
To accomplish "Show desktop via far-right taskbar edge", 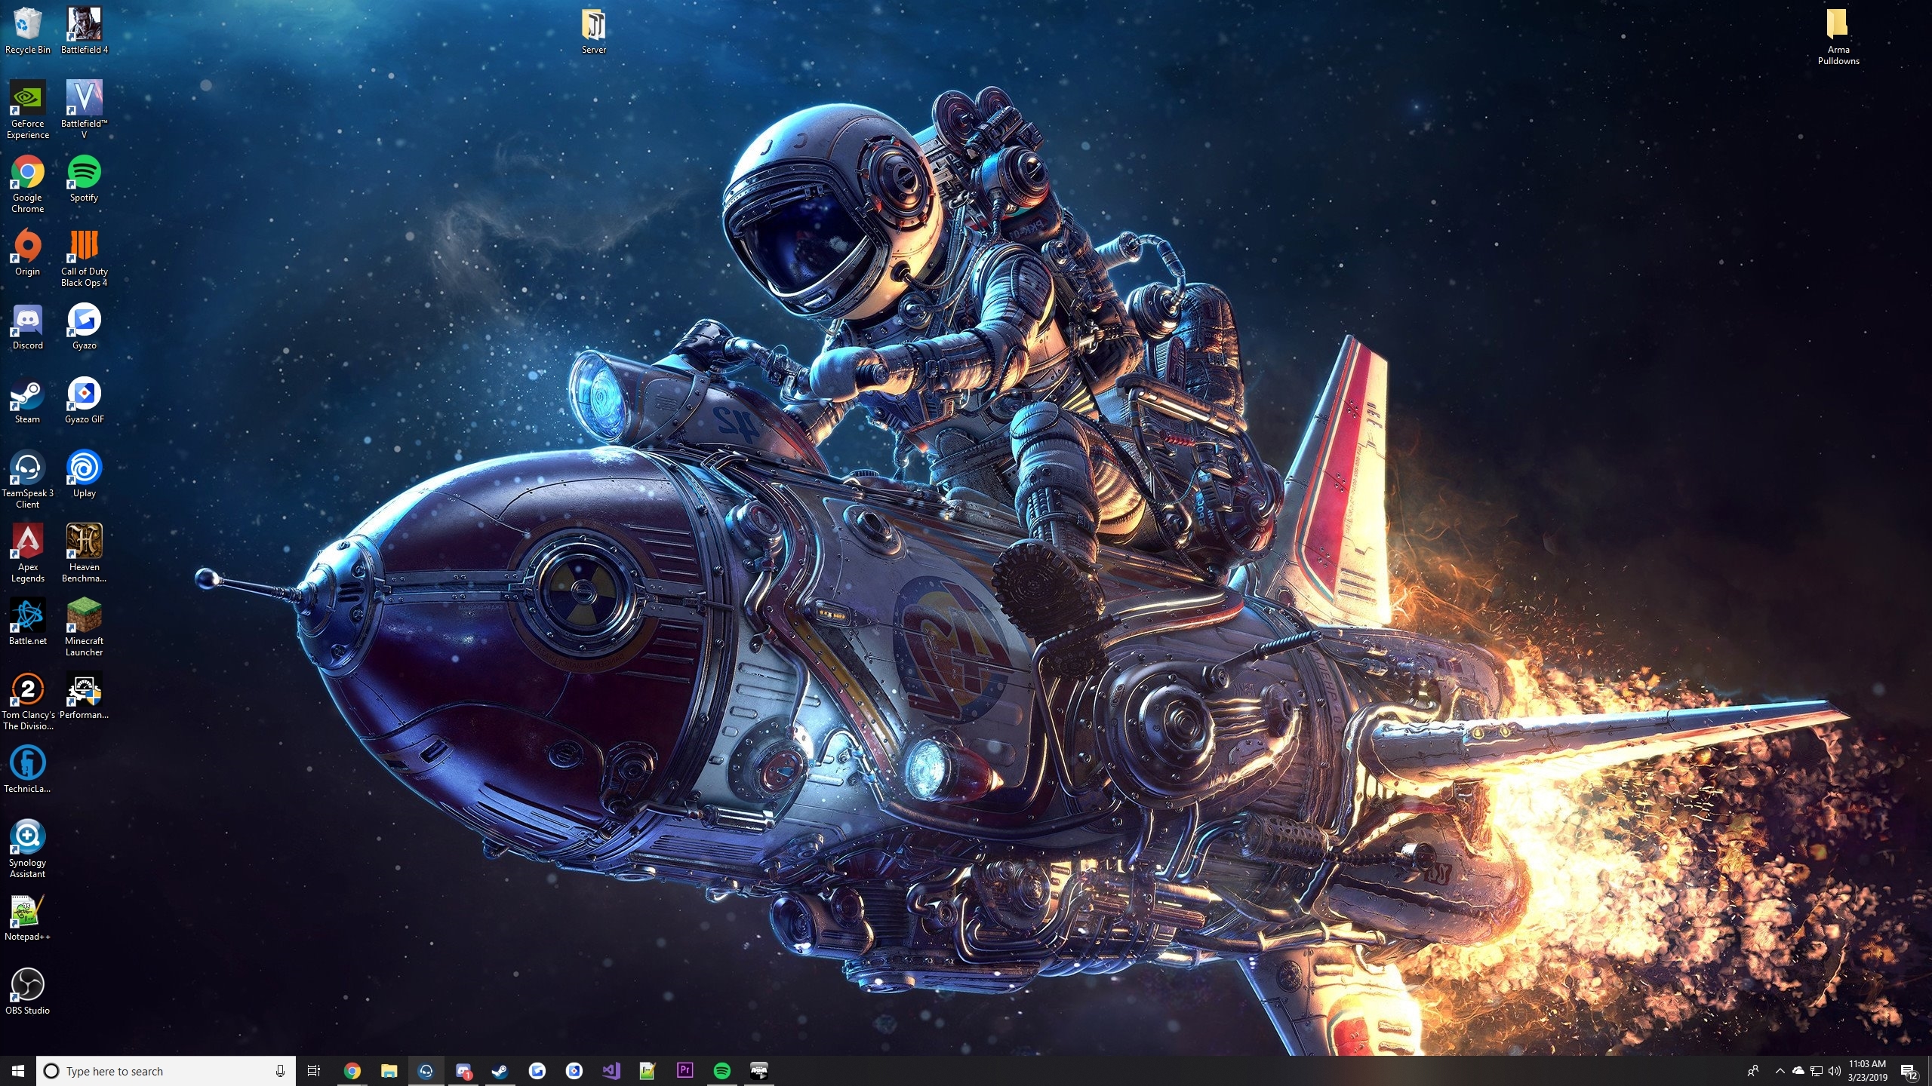I will (1929, 1071).
